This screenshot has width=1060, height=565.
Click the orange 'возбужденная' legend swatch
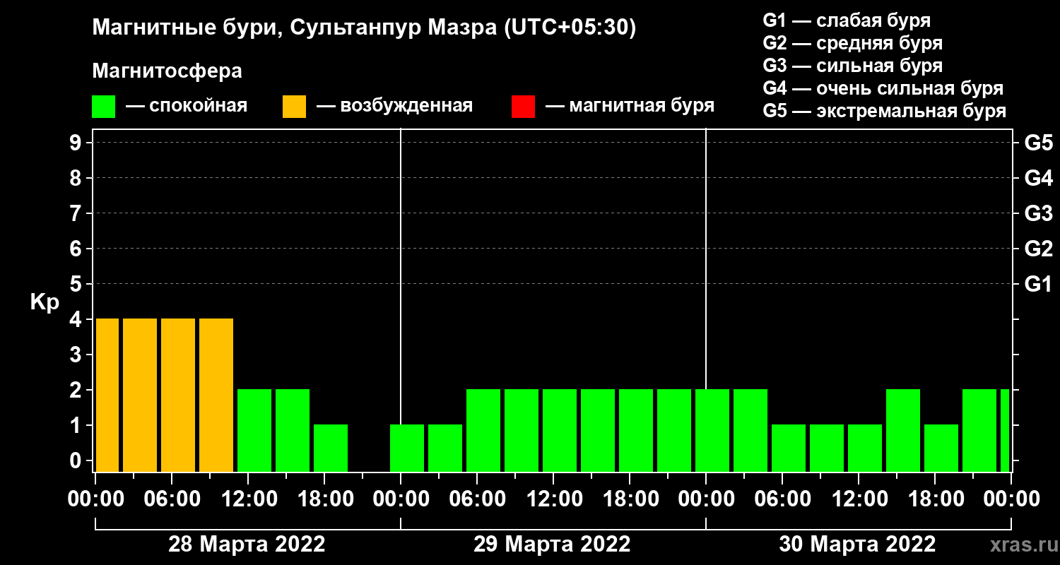coord(294,107)
